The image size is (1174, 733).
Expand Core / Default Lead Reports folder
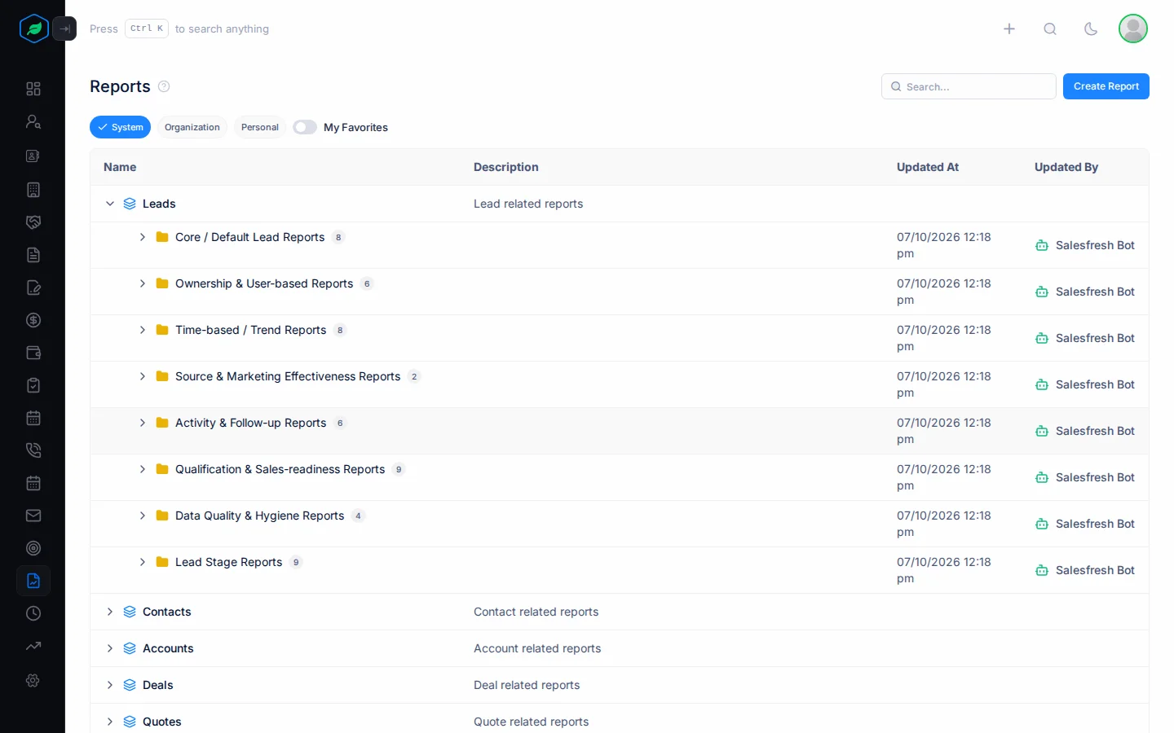coord(143,237)
